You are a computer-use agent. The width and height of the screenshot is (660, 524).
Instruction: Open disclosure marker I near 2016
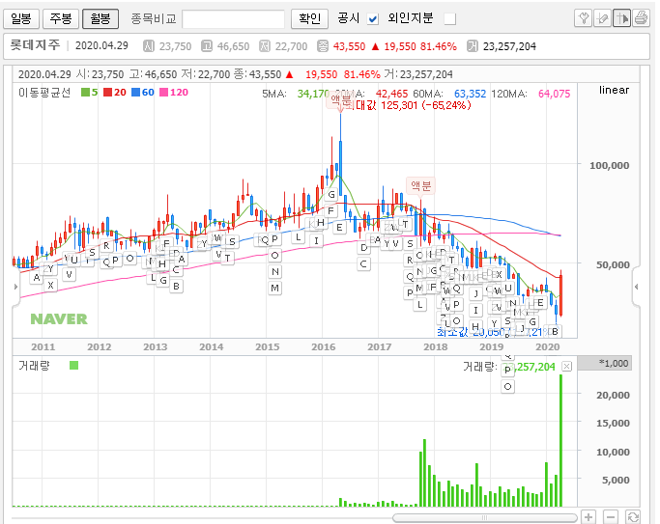[x=316, y=241]
